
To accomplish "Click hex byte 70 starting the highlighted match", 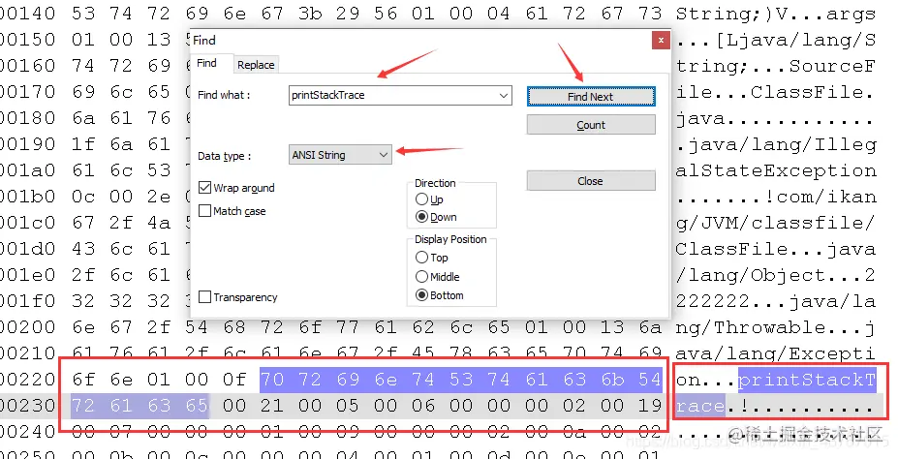I will pyautogui.click(x=272, y=380).
